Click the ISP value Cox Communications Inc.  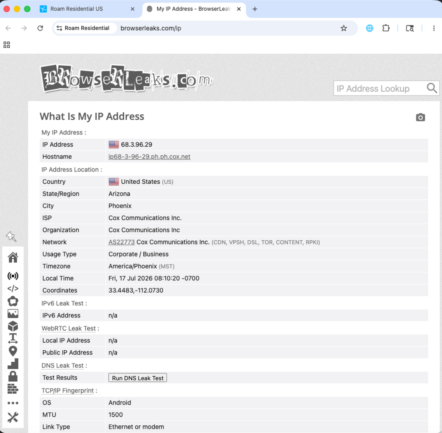pyautogui.click(x=145, y=218)
